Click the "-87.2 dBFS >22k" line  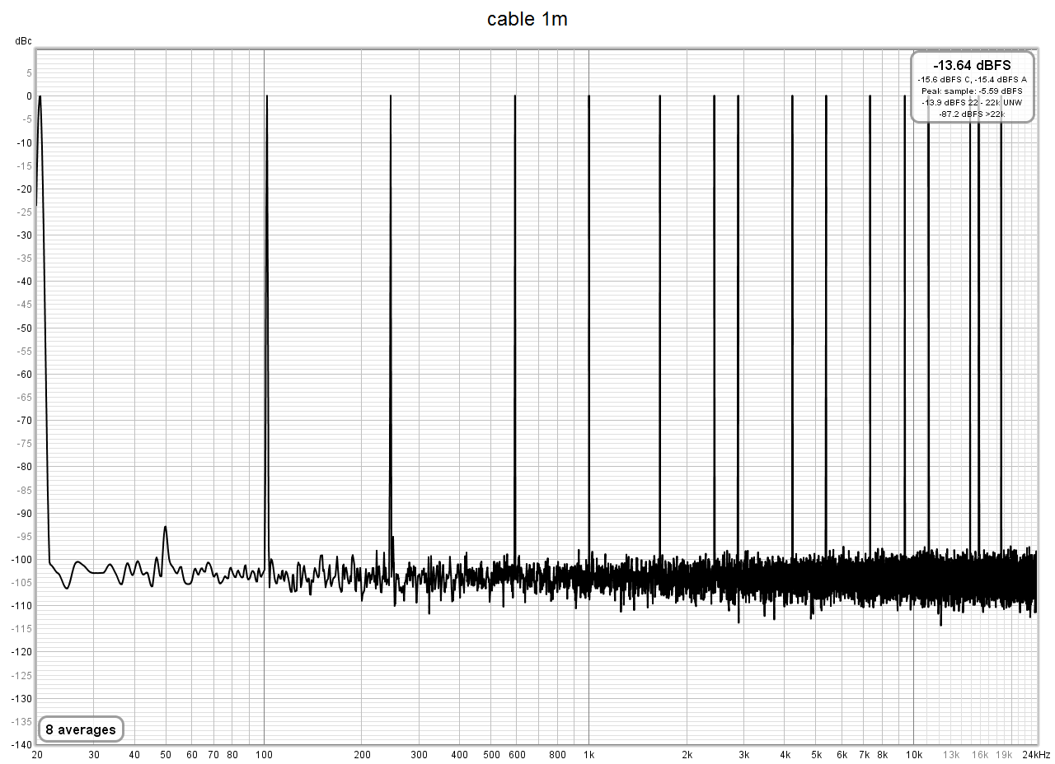click(972, 114)
